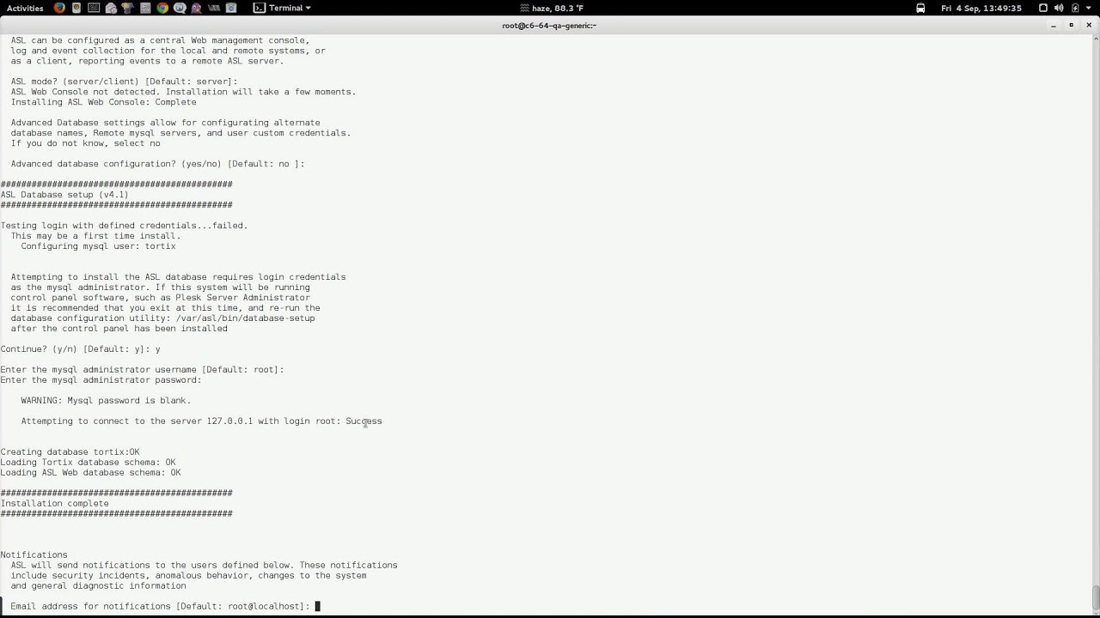This screenshot has height=618, width=1100.
Task: Click the haze weather indicator
Action: click(551, 8)
